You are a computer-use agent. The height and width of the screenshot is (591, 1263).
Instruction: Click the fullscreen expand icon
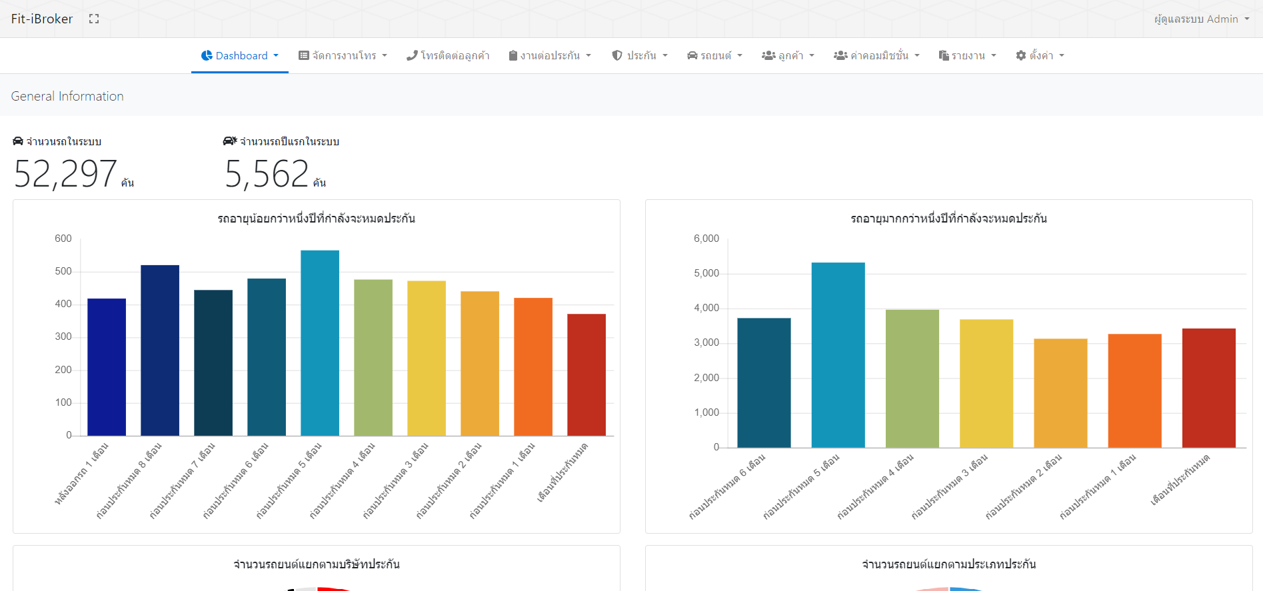(94, 19)
